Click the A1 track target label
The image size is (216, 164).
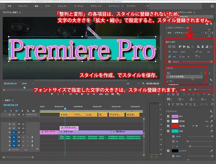click(14, 137)
